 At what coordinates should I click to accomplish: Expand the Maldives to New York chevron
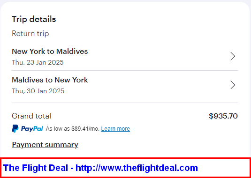tap(233, 85)
